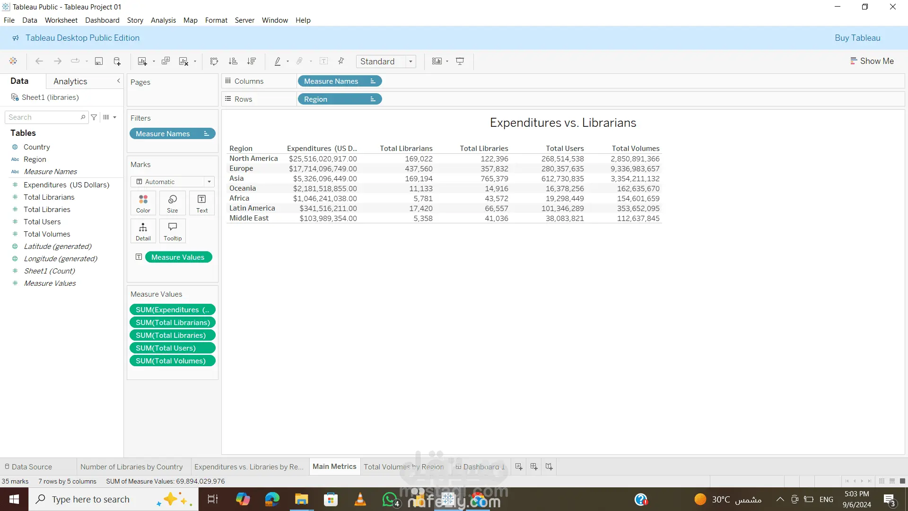Click the Tableau start page logo icon
The width and height of the screenshot is (908, 511).
13,61
